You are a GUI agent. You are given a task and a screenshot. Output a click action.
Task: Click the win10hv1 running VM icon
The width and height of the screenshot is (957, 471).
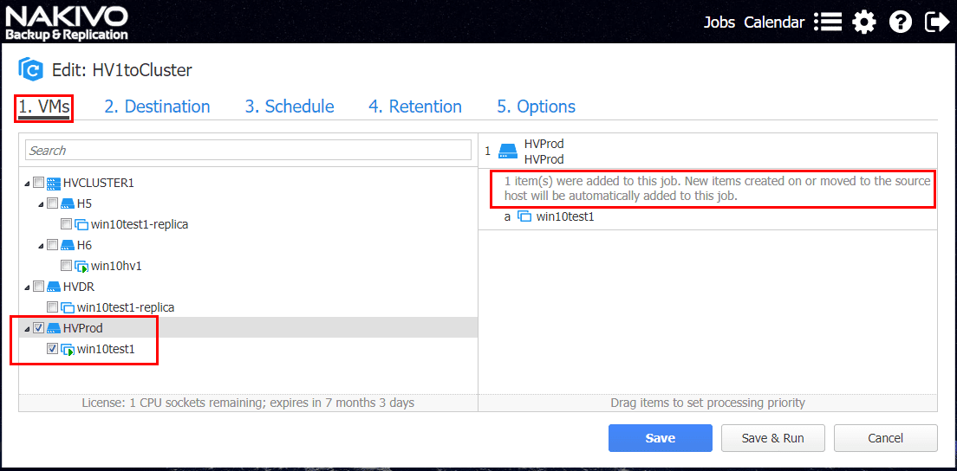[x=81, y=266]
